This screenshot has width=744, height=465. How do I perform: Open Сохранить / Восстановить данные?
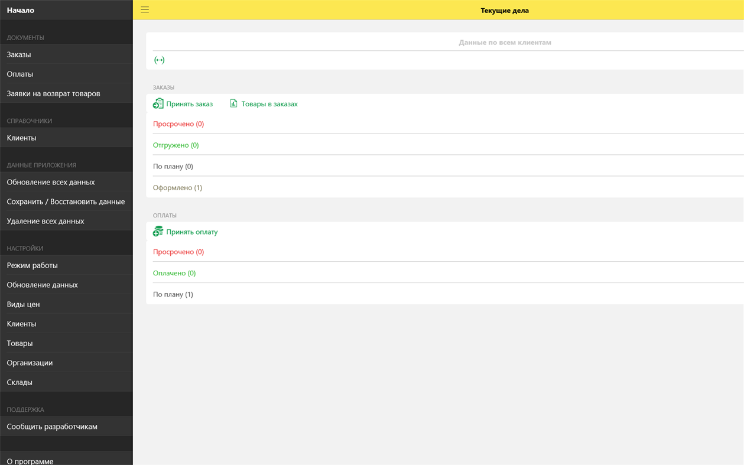click(65, 201)
